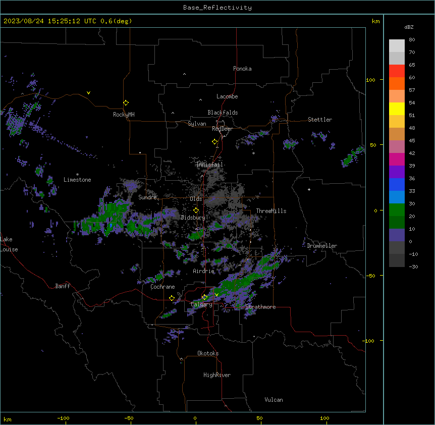435x425 pixels.
Task: Select the Sylvan label
Action: pyautogui.click(x=197, y=124)
